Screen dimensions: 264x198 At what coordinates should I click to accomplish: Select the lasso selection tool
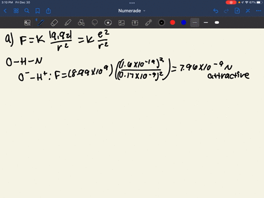click(95, 23)
